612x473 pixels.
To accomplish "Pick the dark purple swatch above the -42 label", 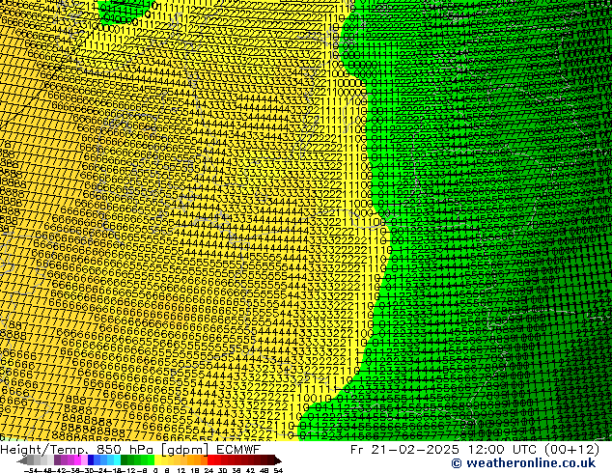I will (57, 460).
